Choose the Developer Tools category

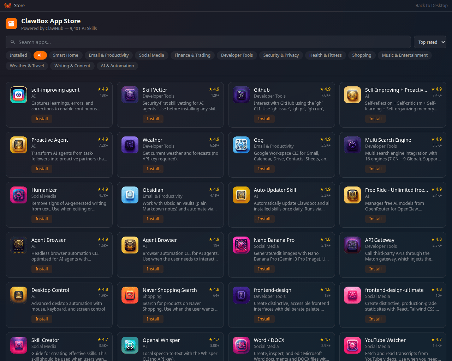click(x=237, y=55)
